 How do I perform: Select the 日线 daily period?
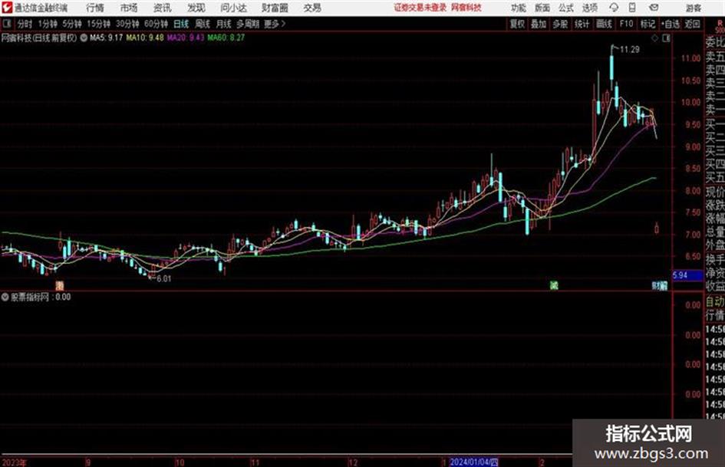coord(181,24)
